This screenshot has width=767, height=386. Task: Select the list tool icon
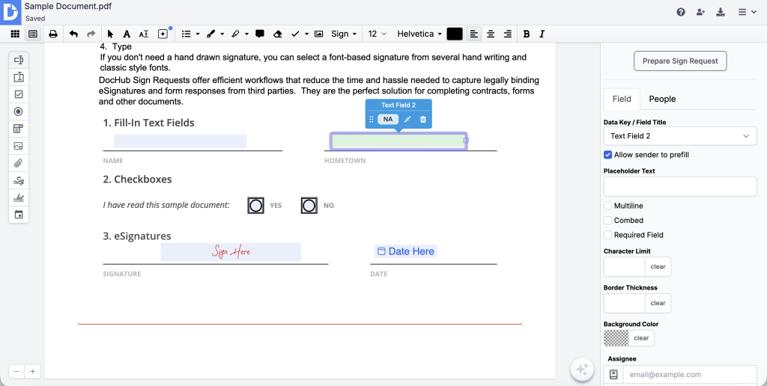tap(186, 34)
